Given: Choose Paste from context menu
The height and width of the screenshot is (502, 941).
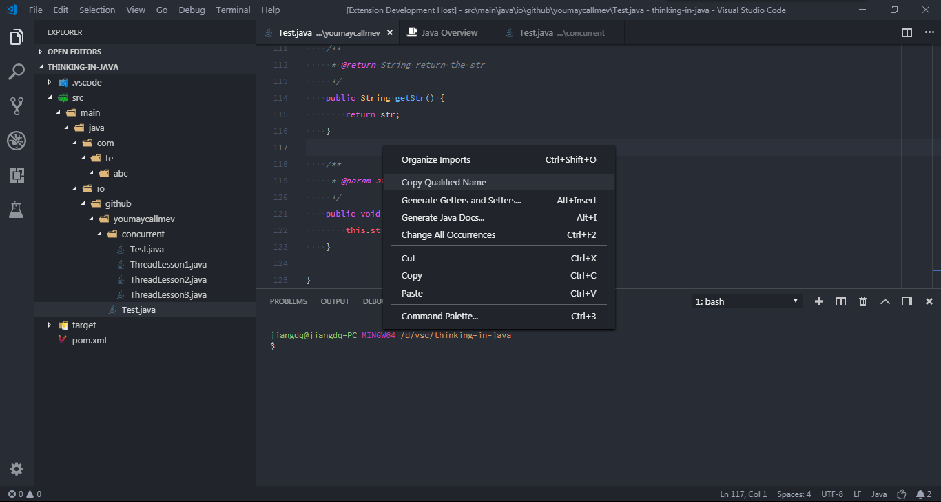Looking at the screenshot, I should pos(499,293).
